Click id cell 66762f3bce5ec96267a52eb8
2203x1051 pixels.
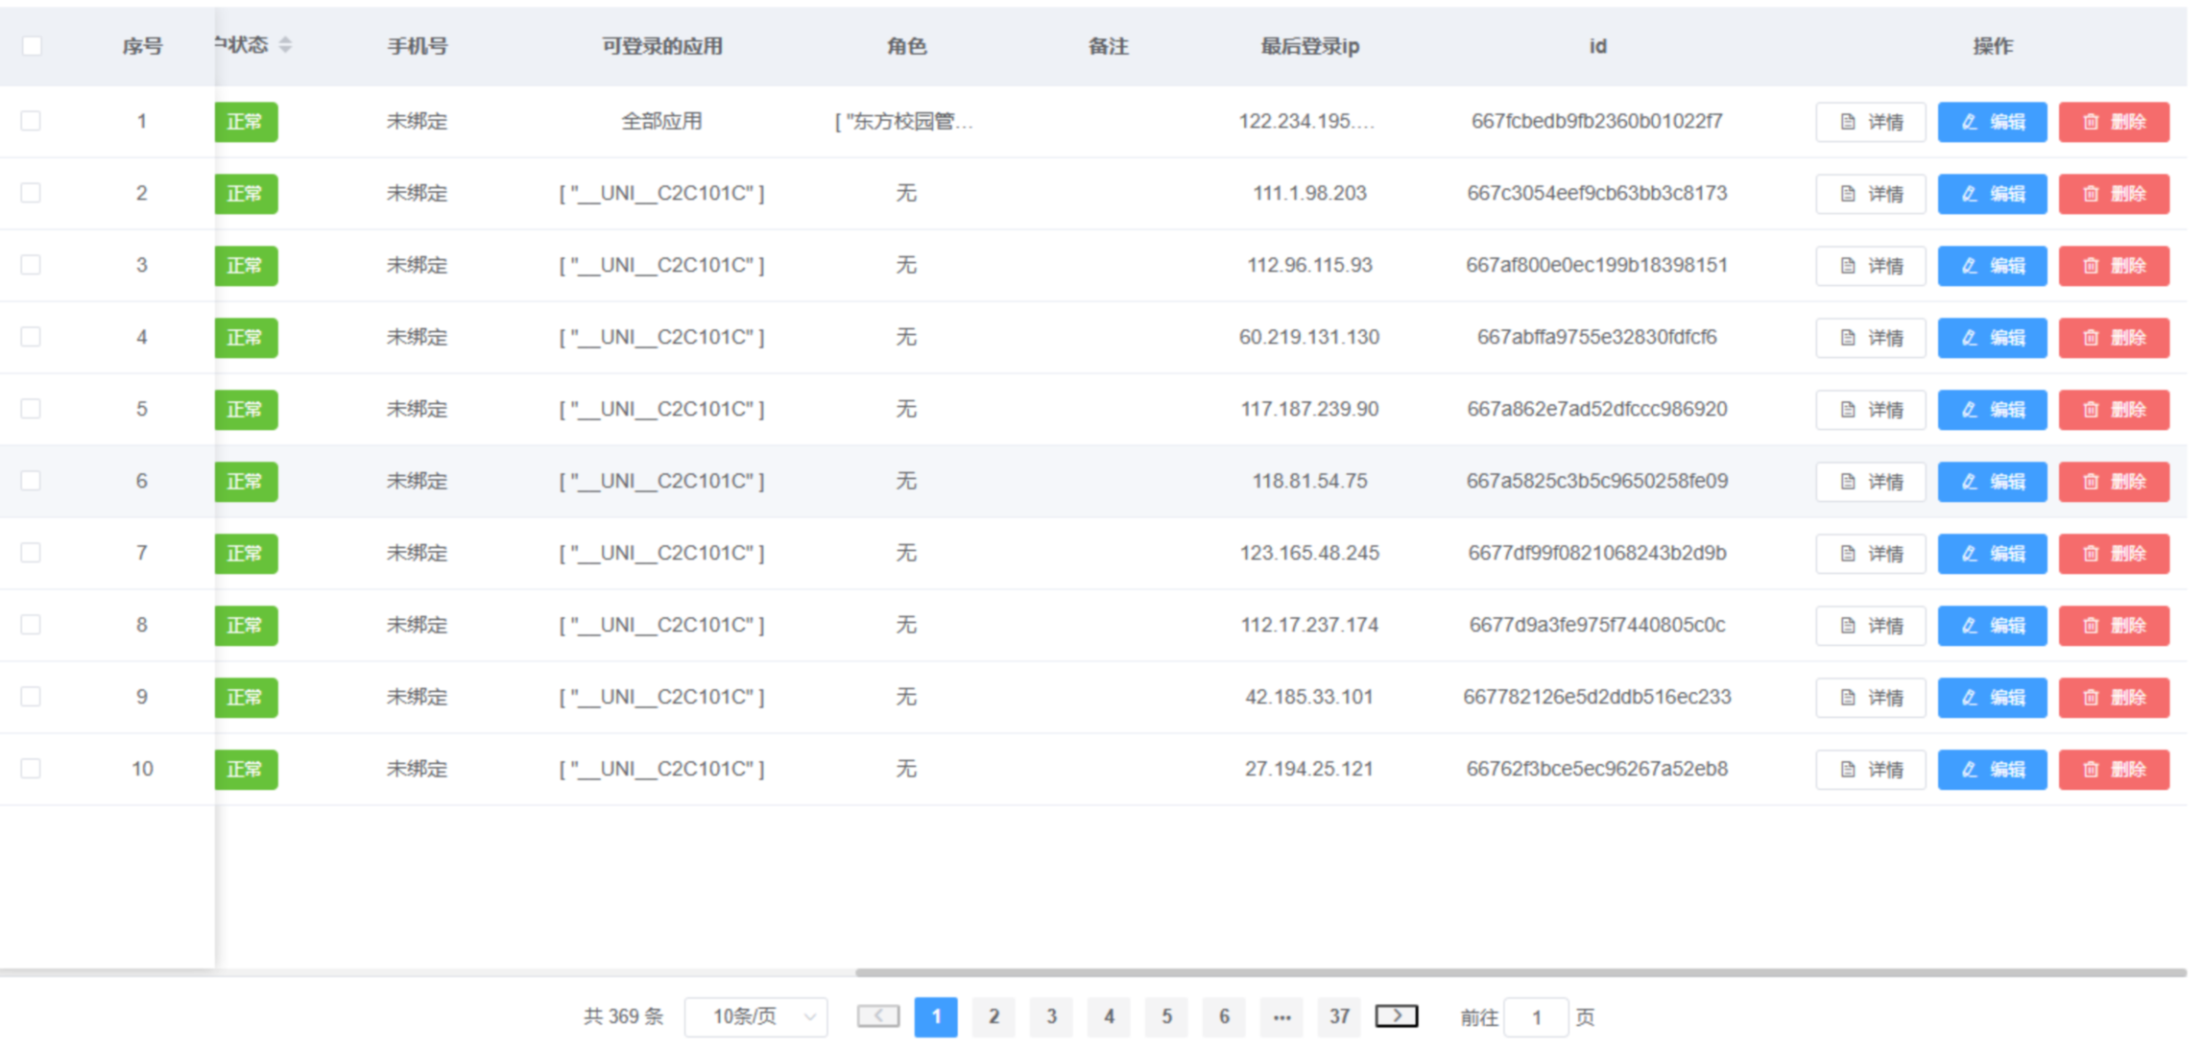[1596, 769]
